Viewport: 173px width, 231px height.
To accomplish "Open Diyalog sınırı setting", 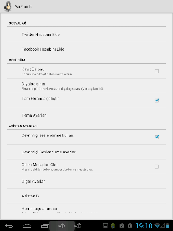I will (x=86, y=86).
